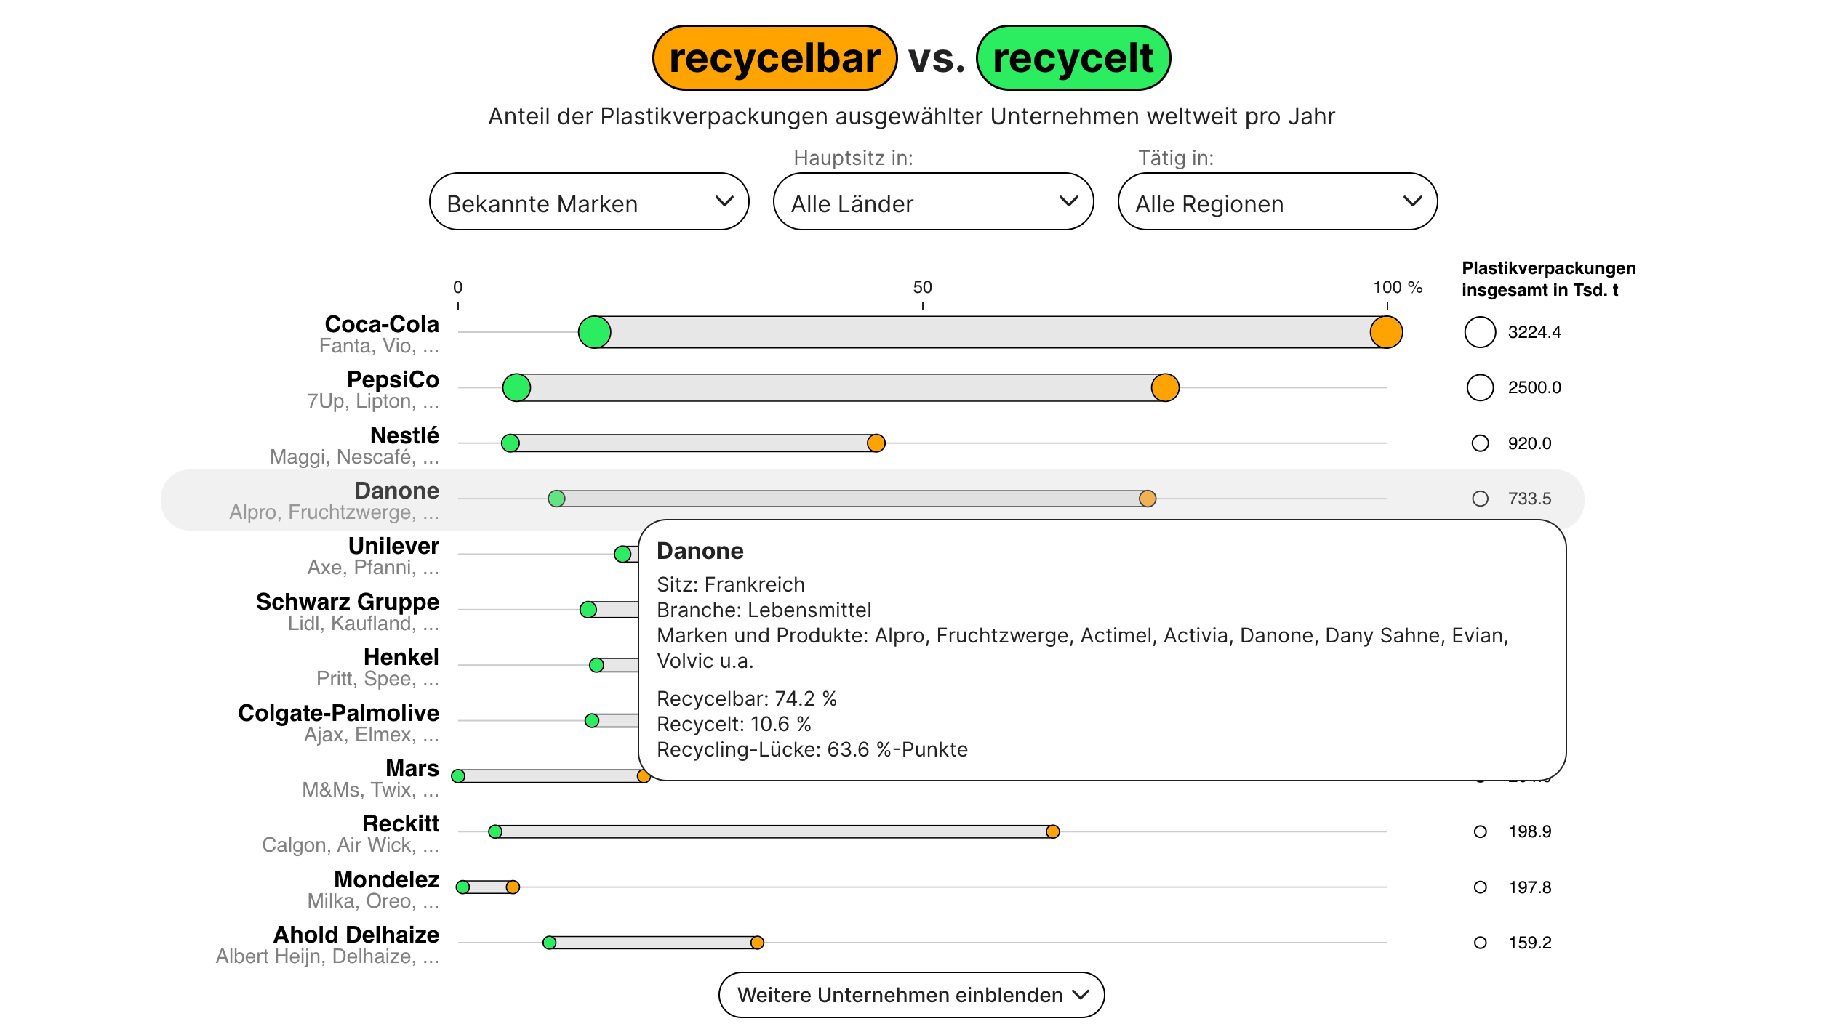1826x1032 pixels.
Task: Click Mondelez's green recycled dot
Action: coord(463,887)
